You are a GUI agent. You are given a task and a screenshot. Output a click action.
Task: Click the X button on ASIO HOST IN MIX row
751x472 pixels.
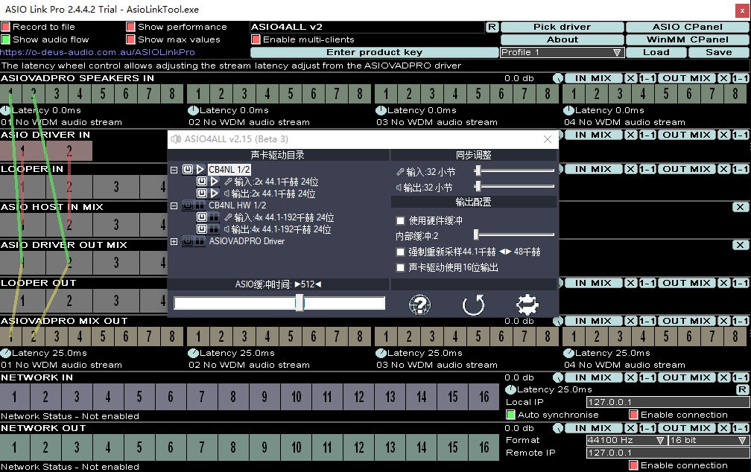point(741,207)
